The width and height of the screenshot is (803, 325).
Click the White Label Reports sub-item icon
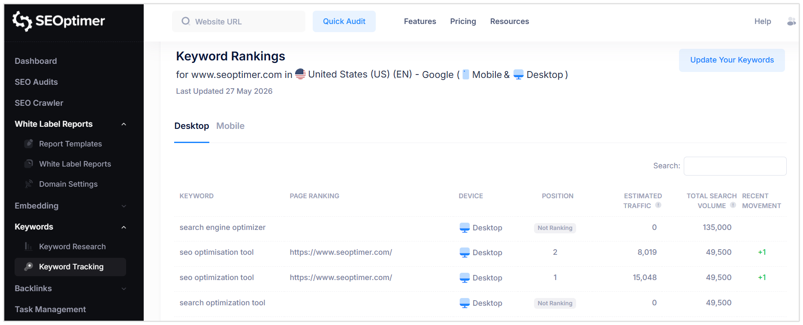(x=29, y=164)
